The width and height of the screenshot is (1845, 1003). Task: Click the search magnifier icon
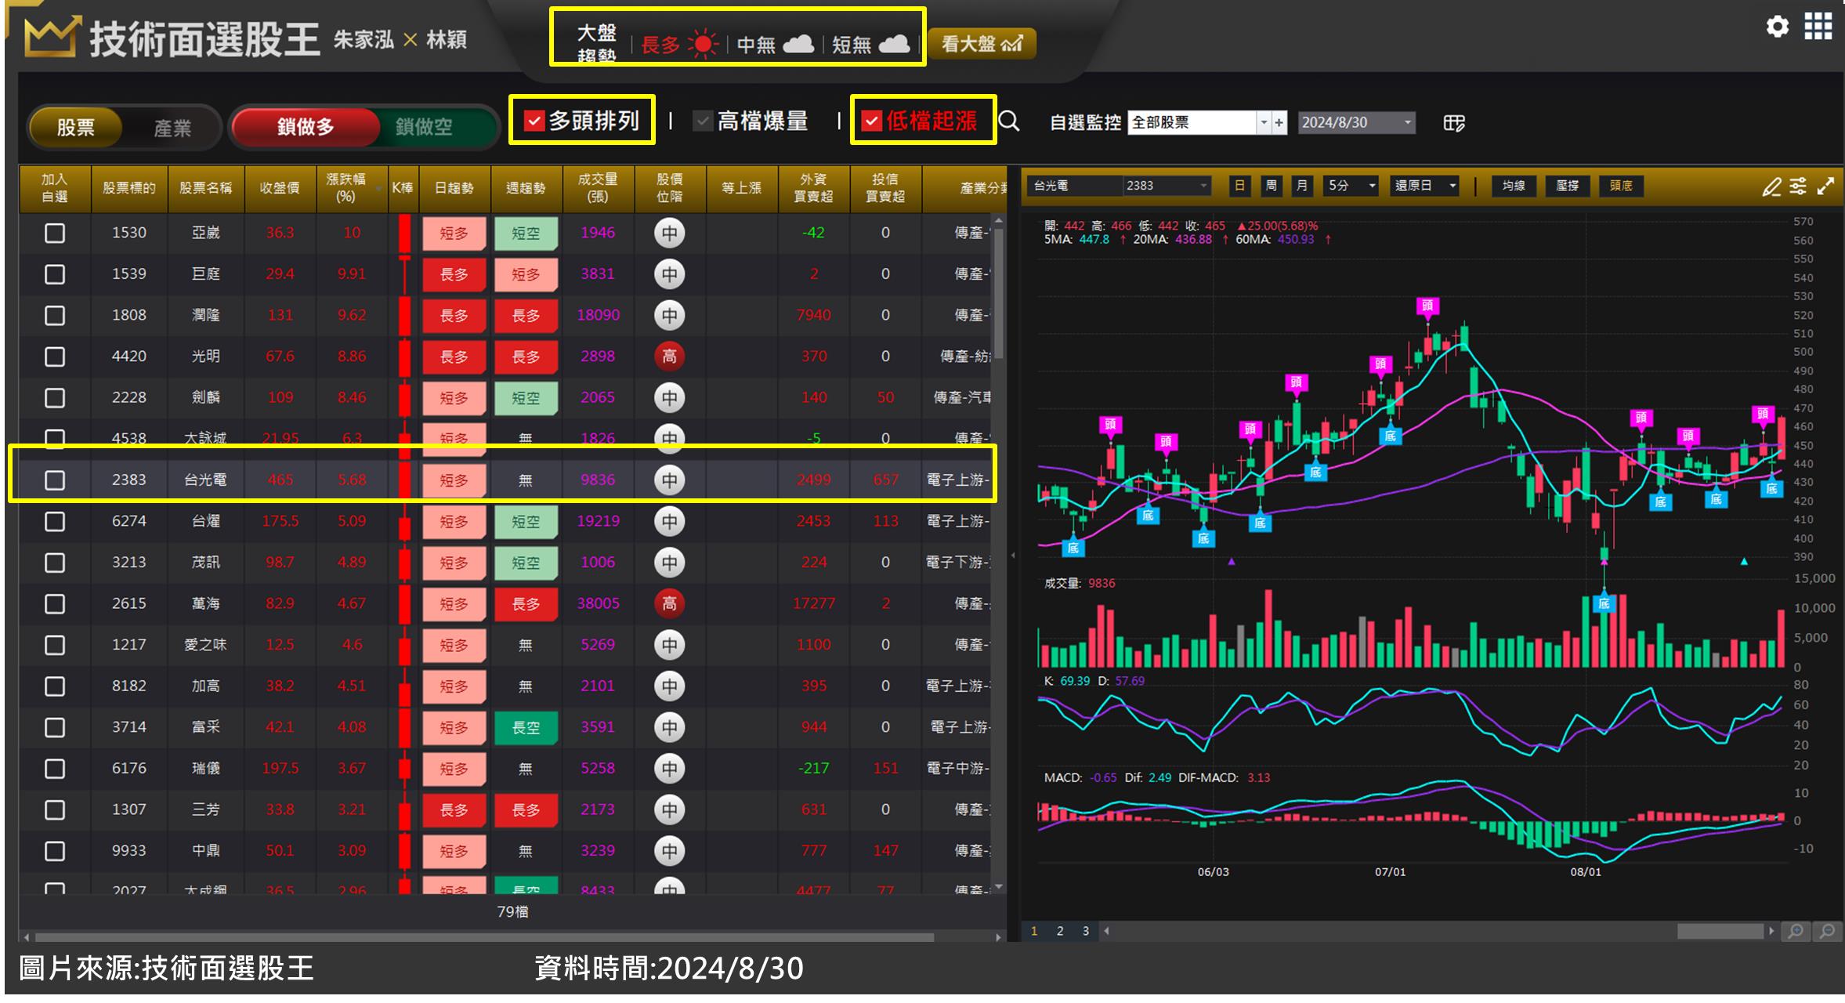1009,121
